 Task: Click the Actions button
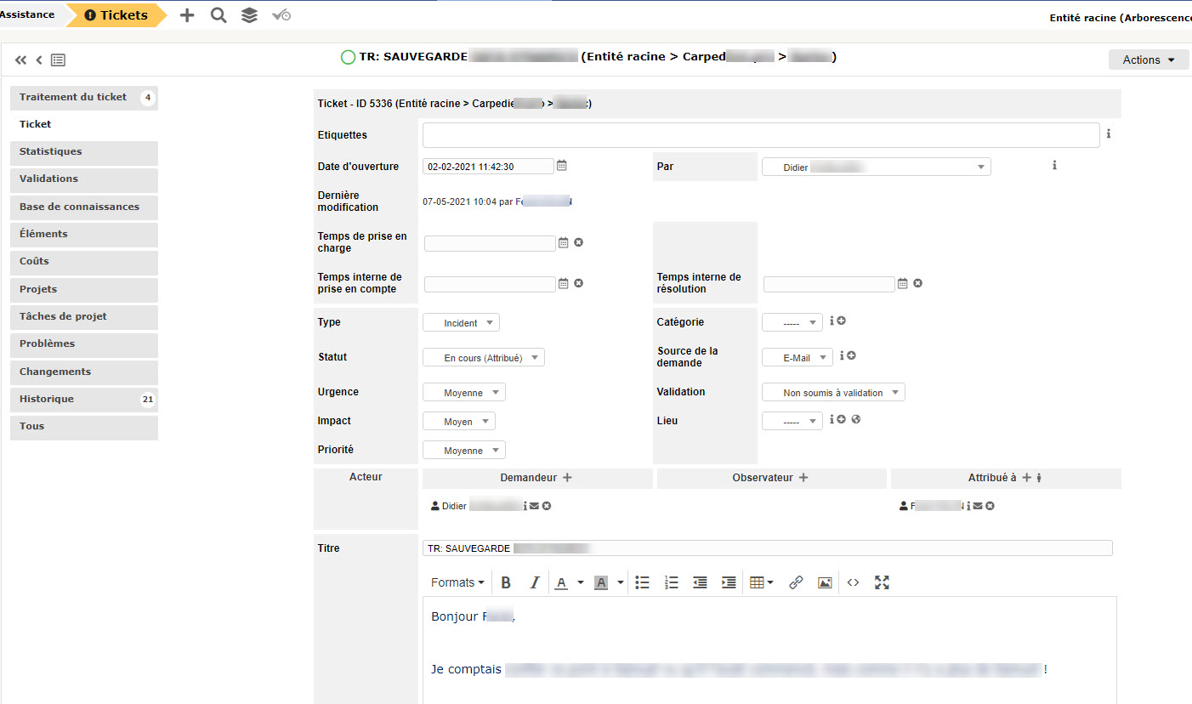[x=1148, y=60]
